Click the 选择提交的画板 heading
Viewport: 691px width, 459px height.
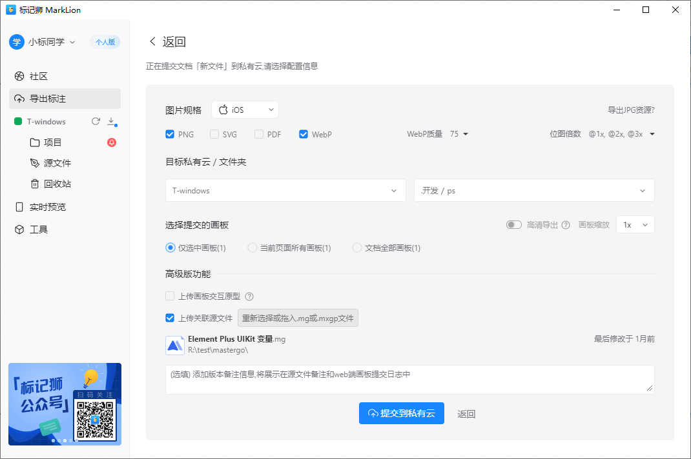[197, 226]
